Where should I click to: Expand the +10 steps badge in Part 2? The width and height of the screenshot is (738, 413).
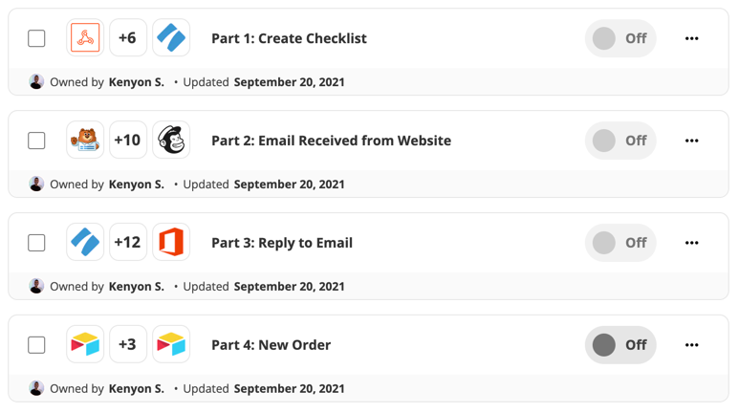tap(128, 141)
